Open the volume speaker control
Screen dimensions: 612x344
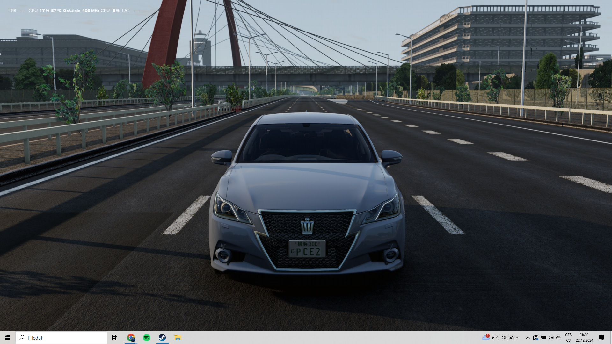[551, 338]
